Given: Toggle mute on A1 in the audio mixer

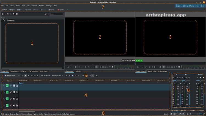Looking at the screenshot, I should [x=173, y=77].
